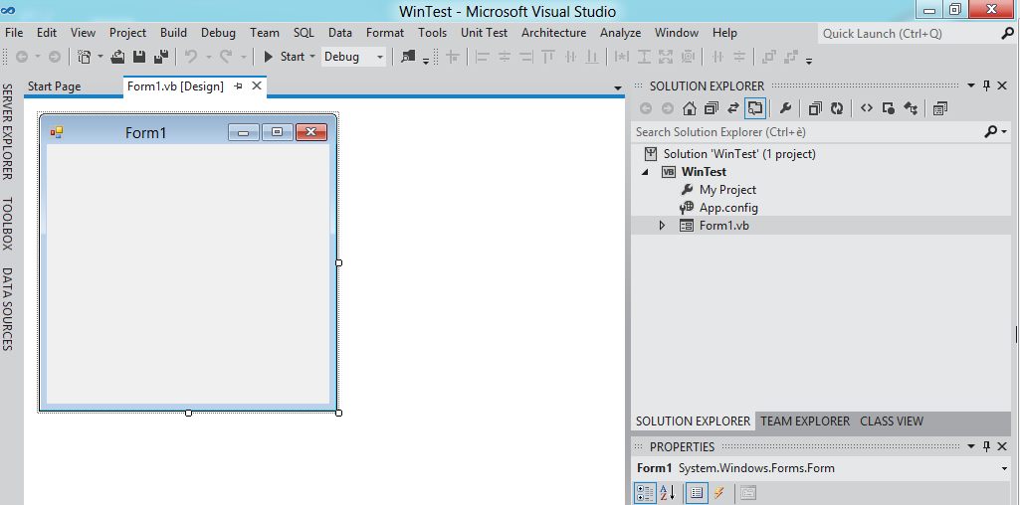Select Solution 'WinTest' (1 project) node
The width and height of the screenshot is (1020, 505).
(739, 154)
